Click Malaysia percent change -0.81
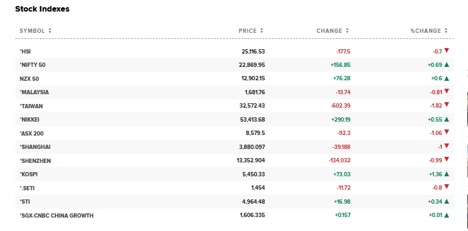This screenshot has width=468, height=231. tap(436, 92)
